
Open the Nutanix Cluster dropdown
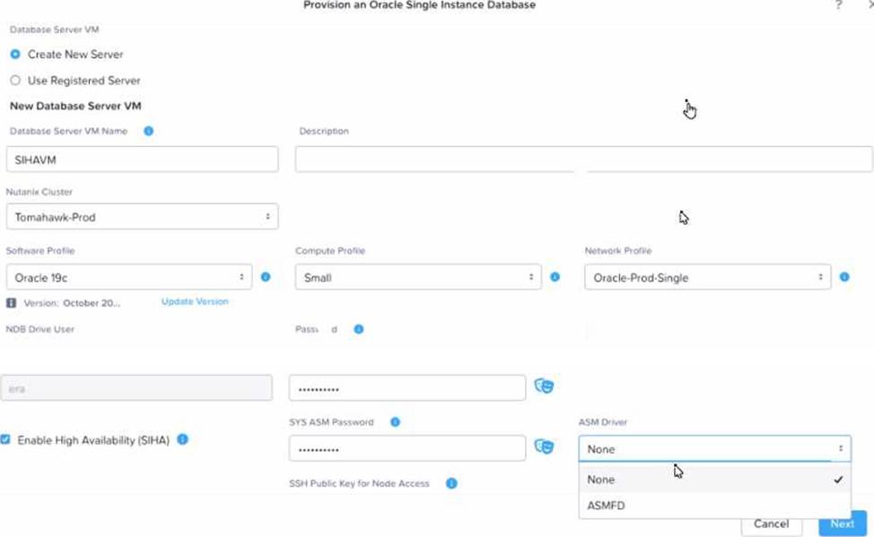[142, 217]
